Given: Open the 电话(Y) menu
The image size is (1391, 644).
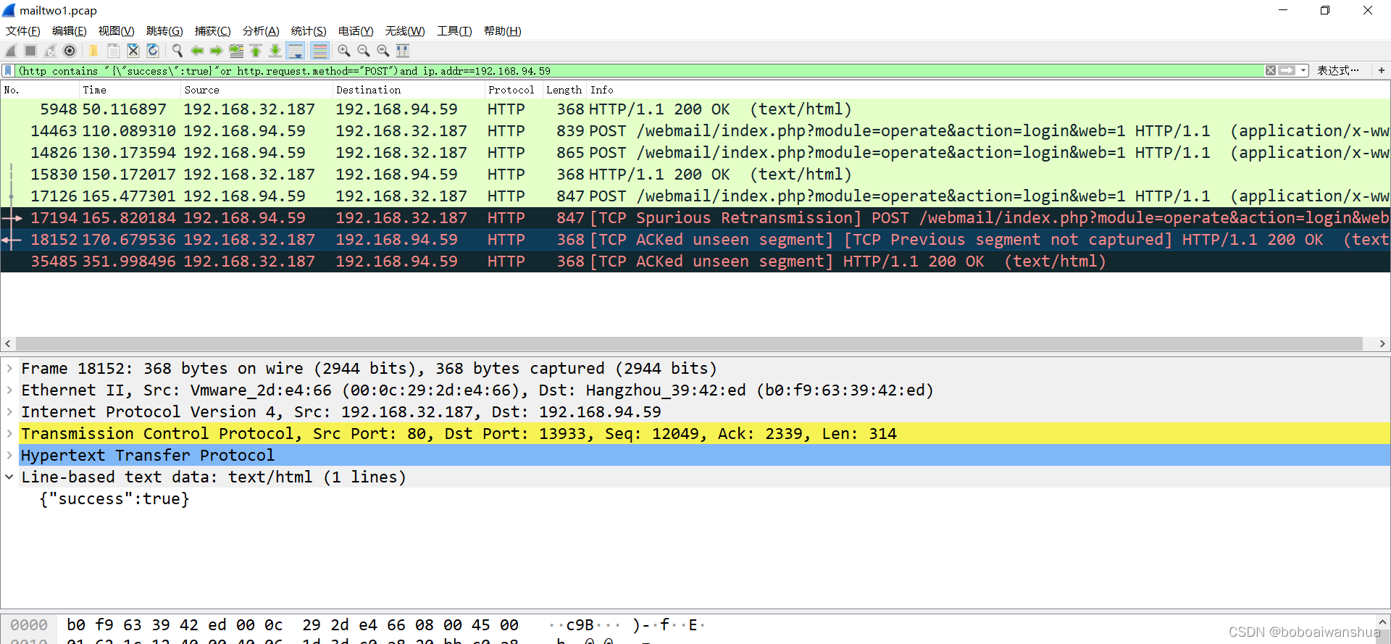Looking at the screenshot, I should click(x=356, y=31).
